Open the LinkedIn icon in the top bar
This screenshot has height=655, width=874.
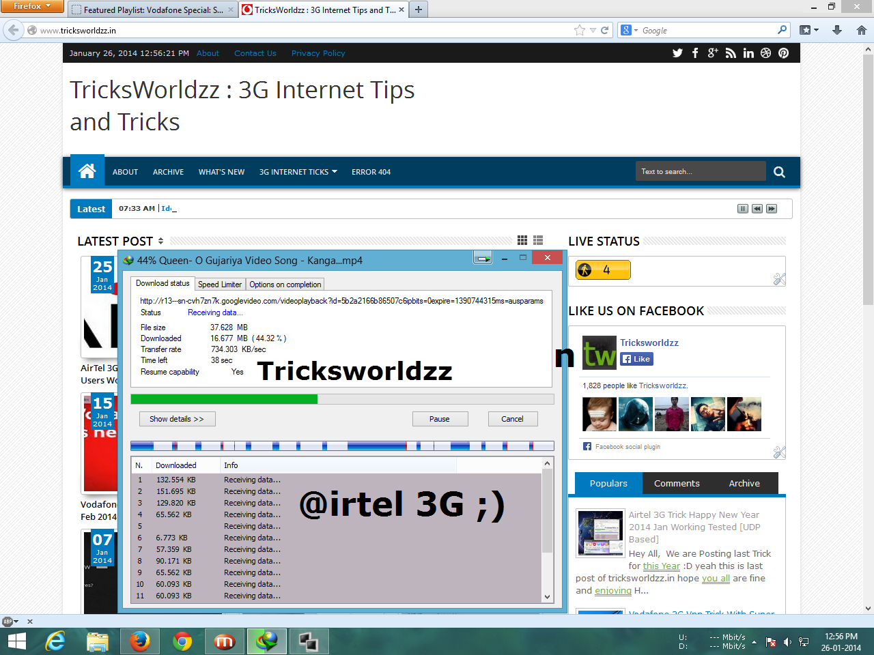pyautogui.click(x=748, y=53)
